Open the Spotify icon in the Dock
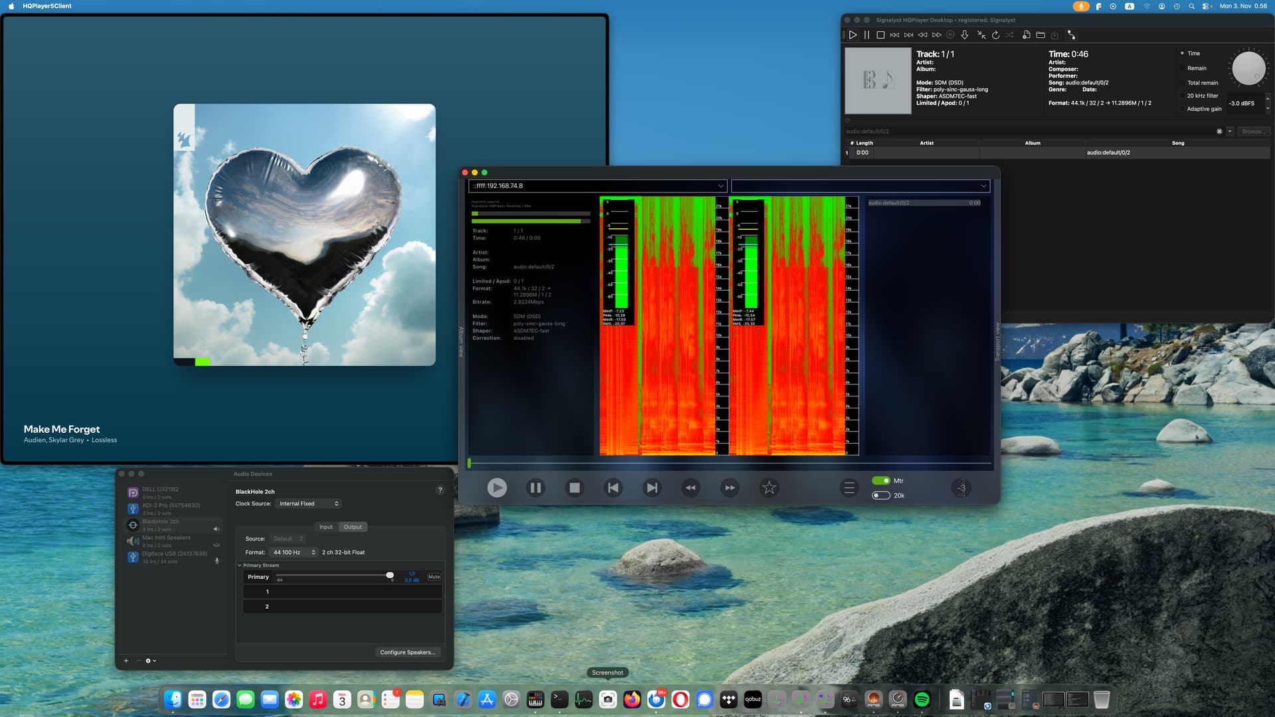Screen dimensions: 1275x717 coord(922,699)
